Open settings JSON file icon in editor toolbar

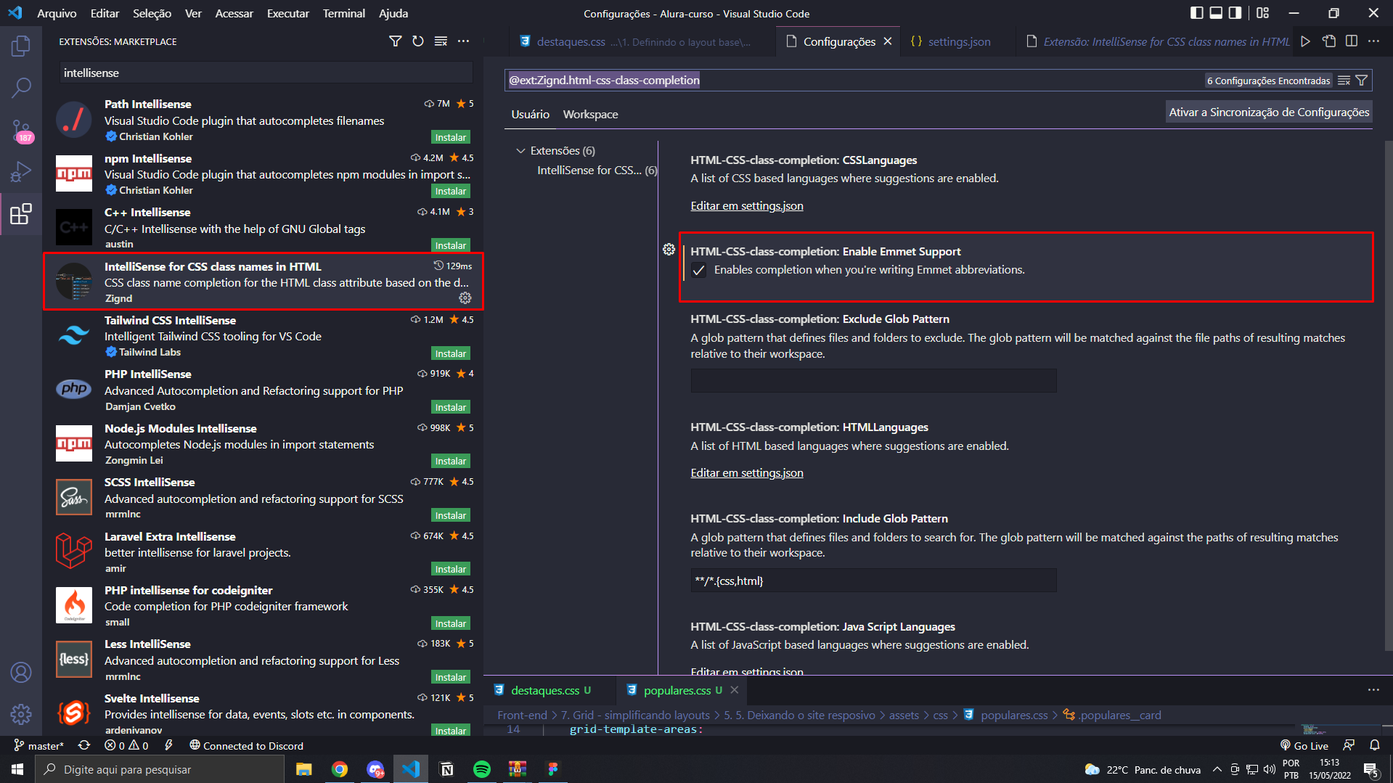click(1328, 41)
